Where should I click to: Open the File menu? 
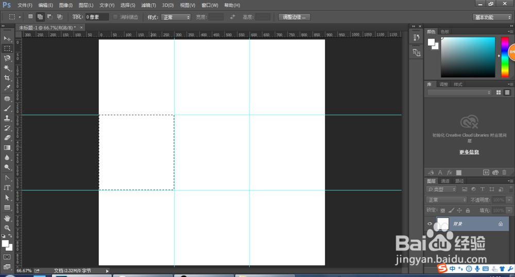point(25,5)
